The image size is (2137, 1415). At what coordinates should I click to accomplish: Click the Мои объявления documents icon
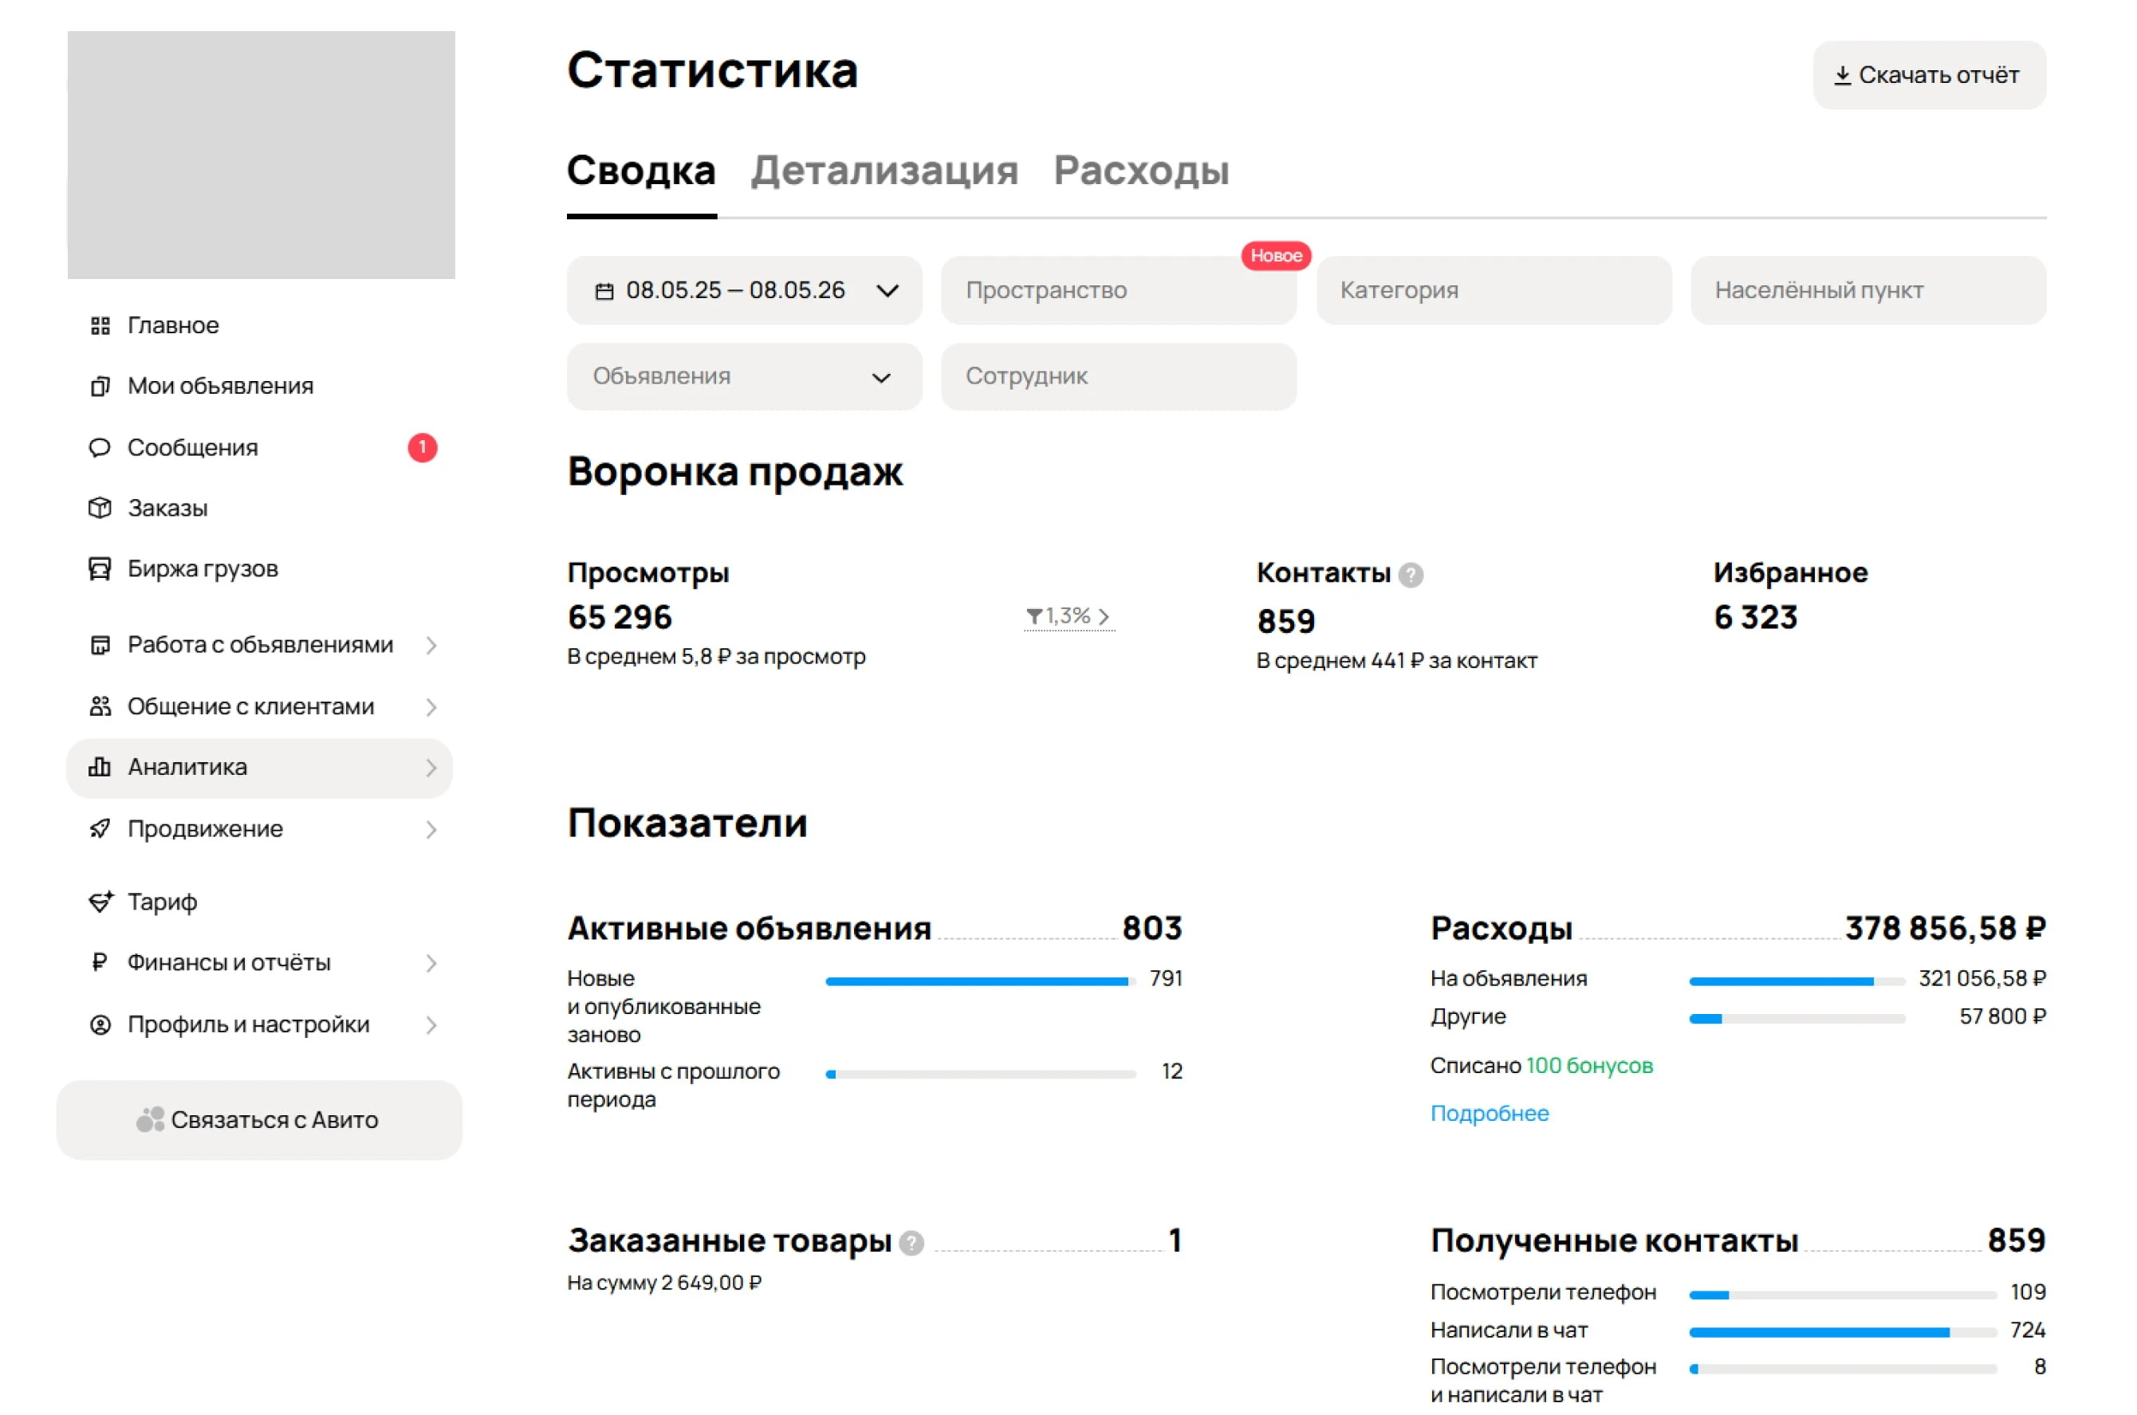100,387
